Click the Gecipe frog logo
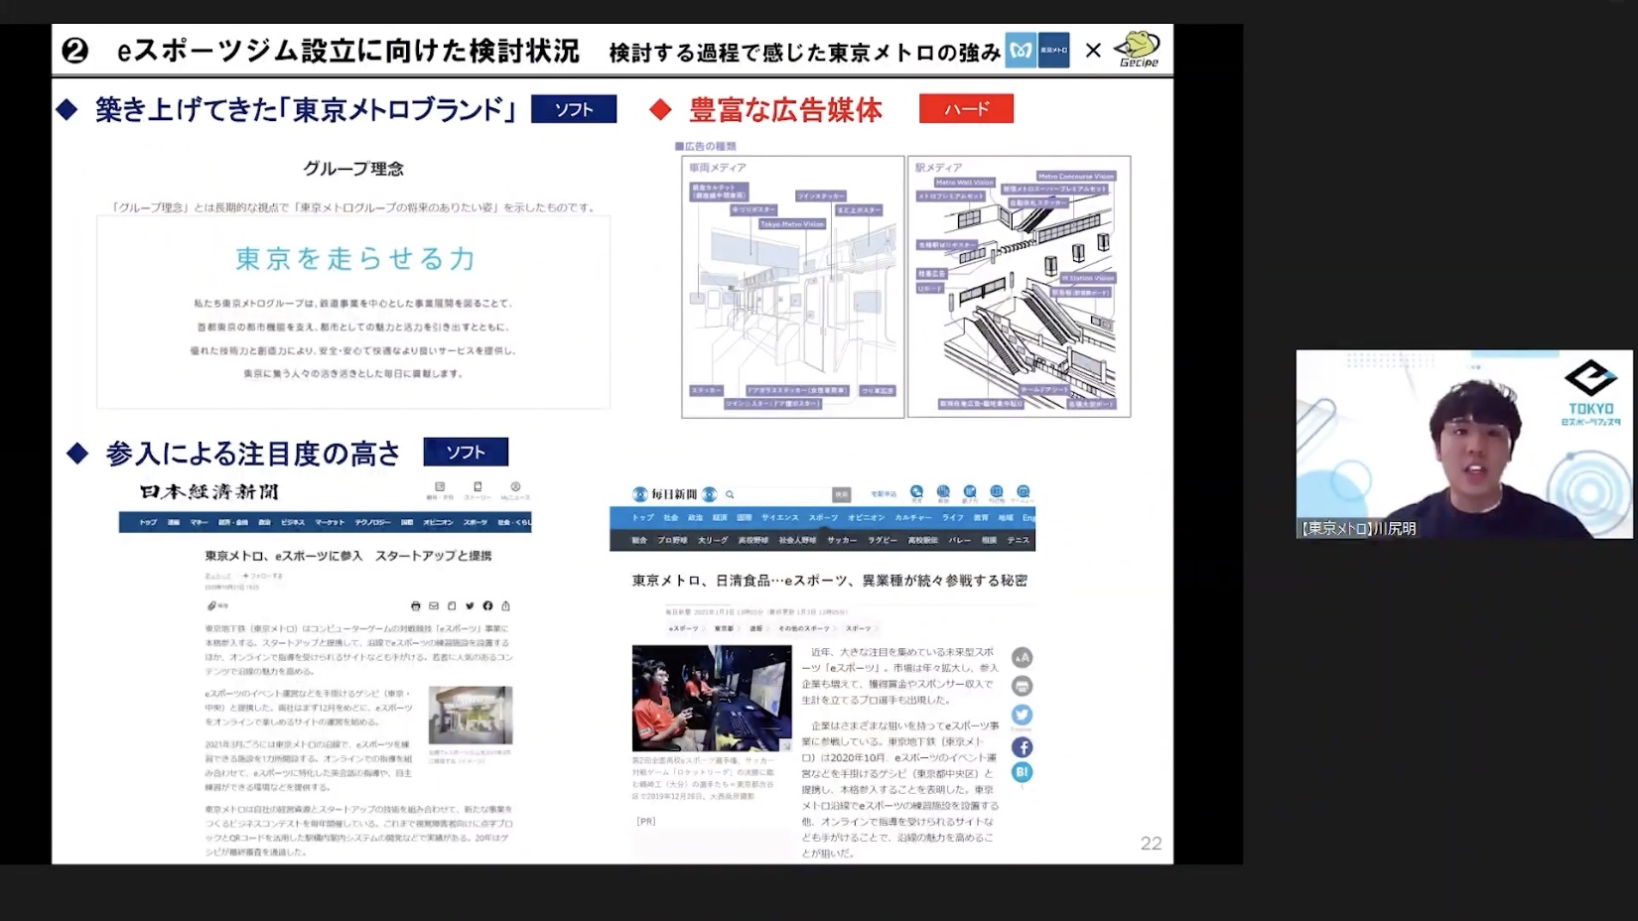The width and height of the screenshot is (1638, 921). point(1138,49)
